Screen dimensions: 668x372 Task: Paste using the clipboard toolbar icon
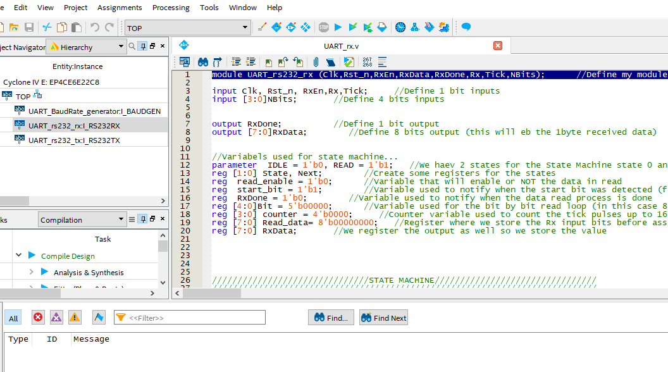pyautogui.click(x=77, y=28)
